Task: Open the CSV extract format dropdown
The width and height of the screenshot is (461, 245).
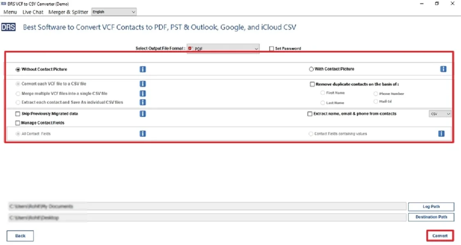Action: coord(440,114)
